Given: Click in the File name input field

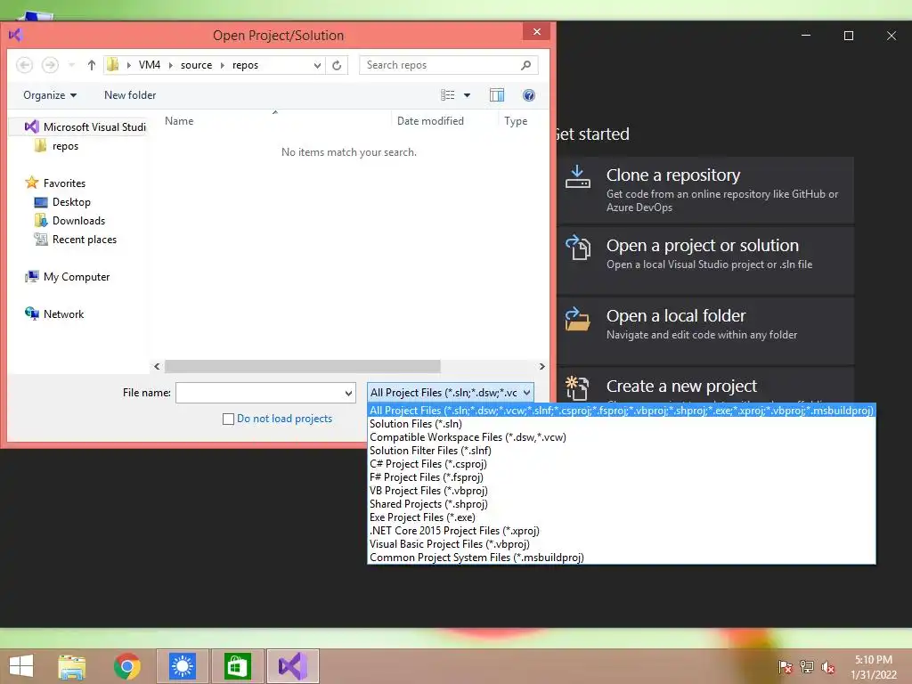Looking at the screenshot, I should [x=259, y=393].
